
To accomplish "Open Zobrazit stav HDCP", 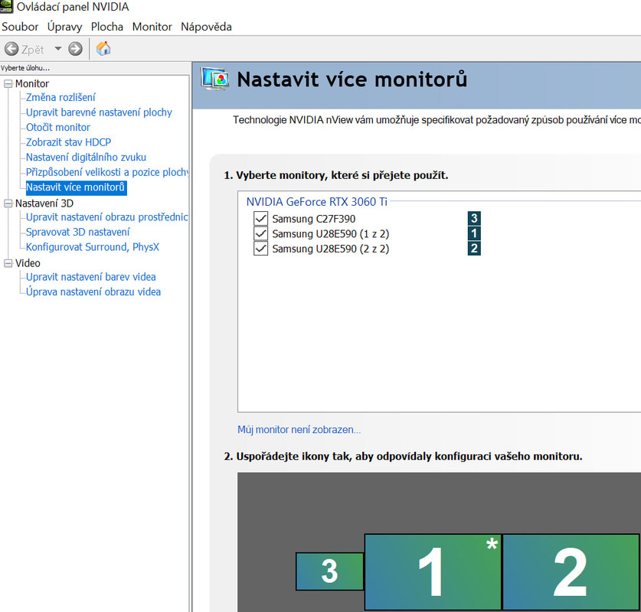I will click(x=68, y=142).
